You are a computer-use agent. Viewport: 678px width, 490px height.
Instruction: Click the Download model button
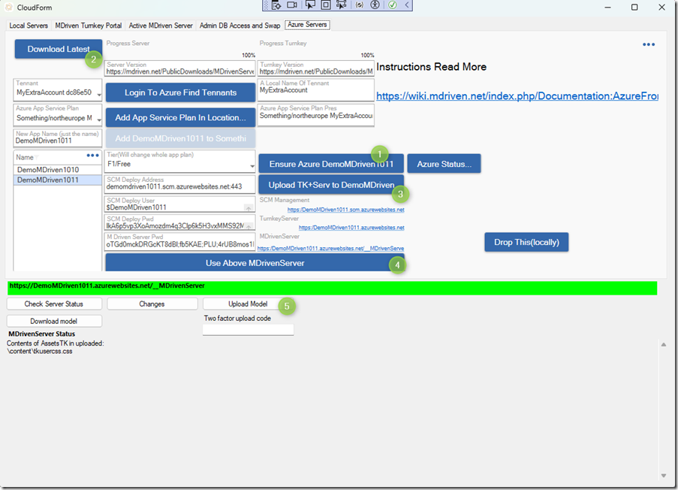point(54,321)
